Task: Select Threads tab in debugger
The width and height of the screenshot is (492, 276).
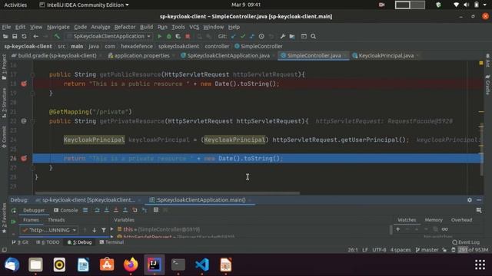Action: [56, 220]
